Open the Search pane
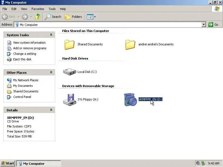This screenshot has width=223, height=167. click(53, 17)
